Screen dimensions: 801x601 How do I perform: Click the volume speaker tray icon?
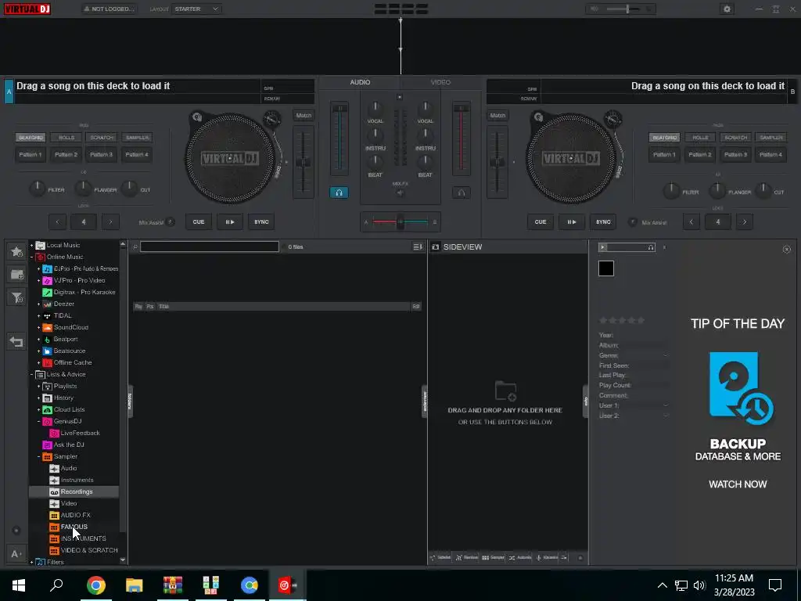point(699,585)
